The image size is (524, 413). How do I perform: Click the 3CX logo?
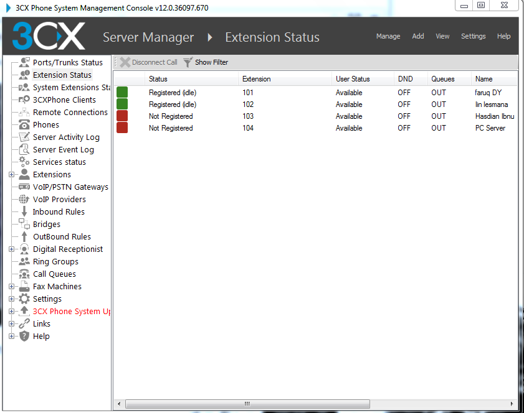pyautogui.click(x=49, y=36)
